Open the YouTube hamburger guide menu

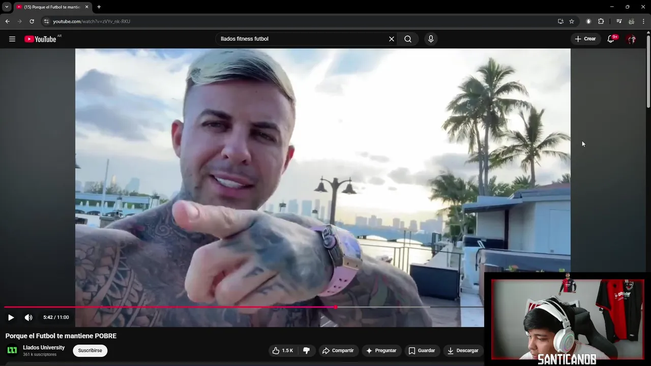[12, 39]
